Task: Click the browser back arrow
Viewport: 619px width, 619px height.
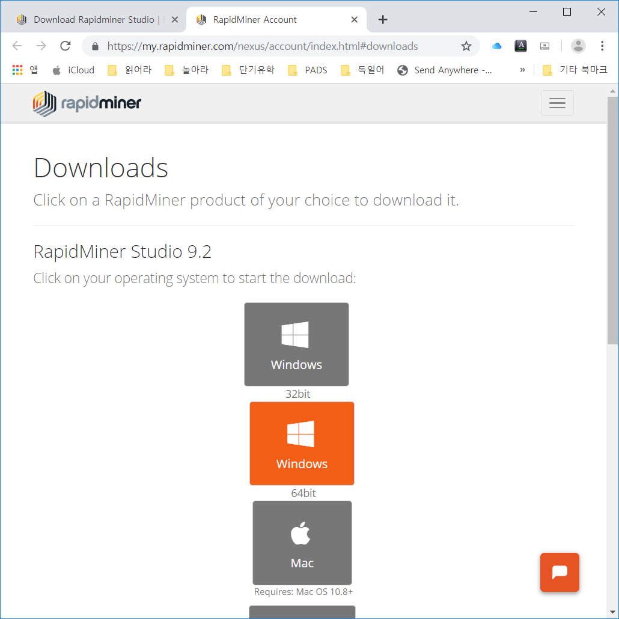Action: click(x=17, y=46)
